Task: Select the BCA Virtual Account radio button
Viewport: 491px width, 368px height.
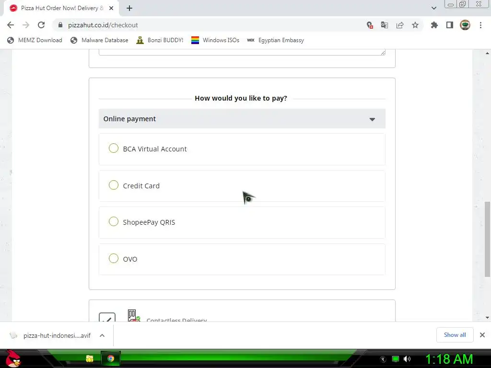Action: (113, 149)
